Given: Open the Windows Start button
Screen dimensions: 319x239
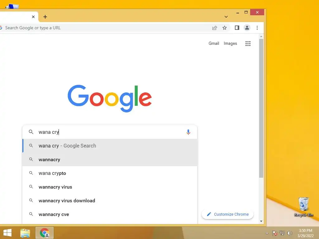Looking at the screenshot, I should [7, 233].
